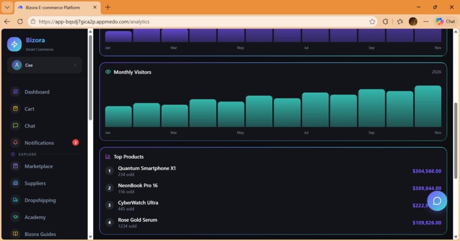Image resolution: width=460 pixels, height=241 pixels.
Task: Click the Marketplace icon in sidebar
Action: tap(15, 166)
